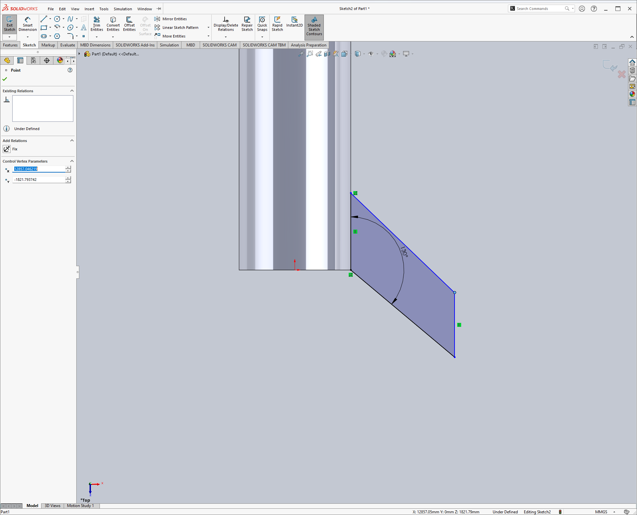The image size is (637, 515).
Task: Click Move Entities
Action: pyautogui.click(x=170, y=36)
